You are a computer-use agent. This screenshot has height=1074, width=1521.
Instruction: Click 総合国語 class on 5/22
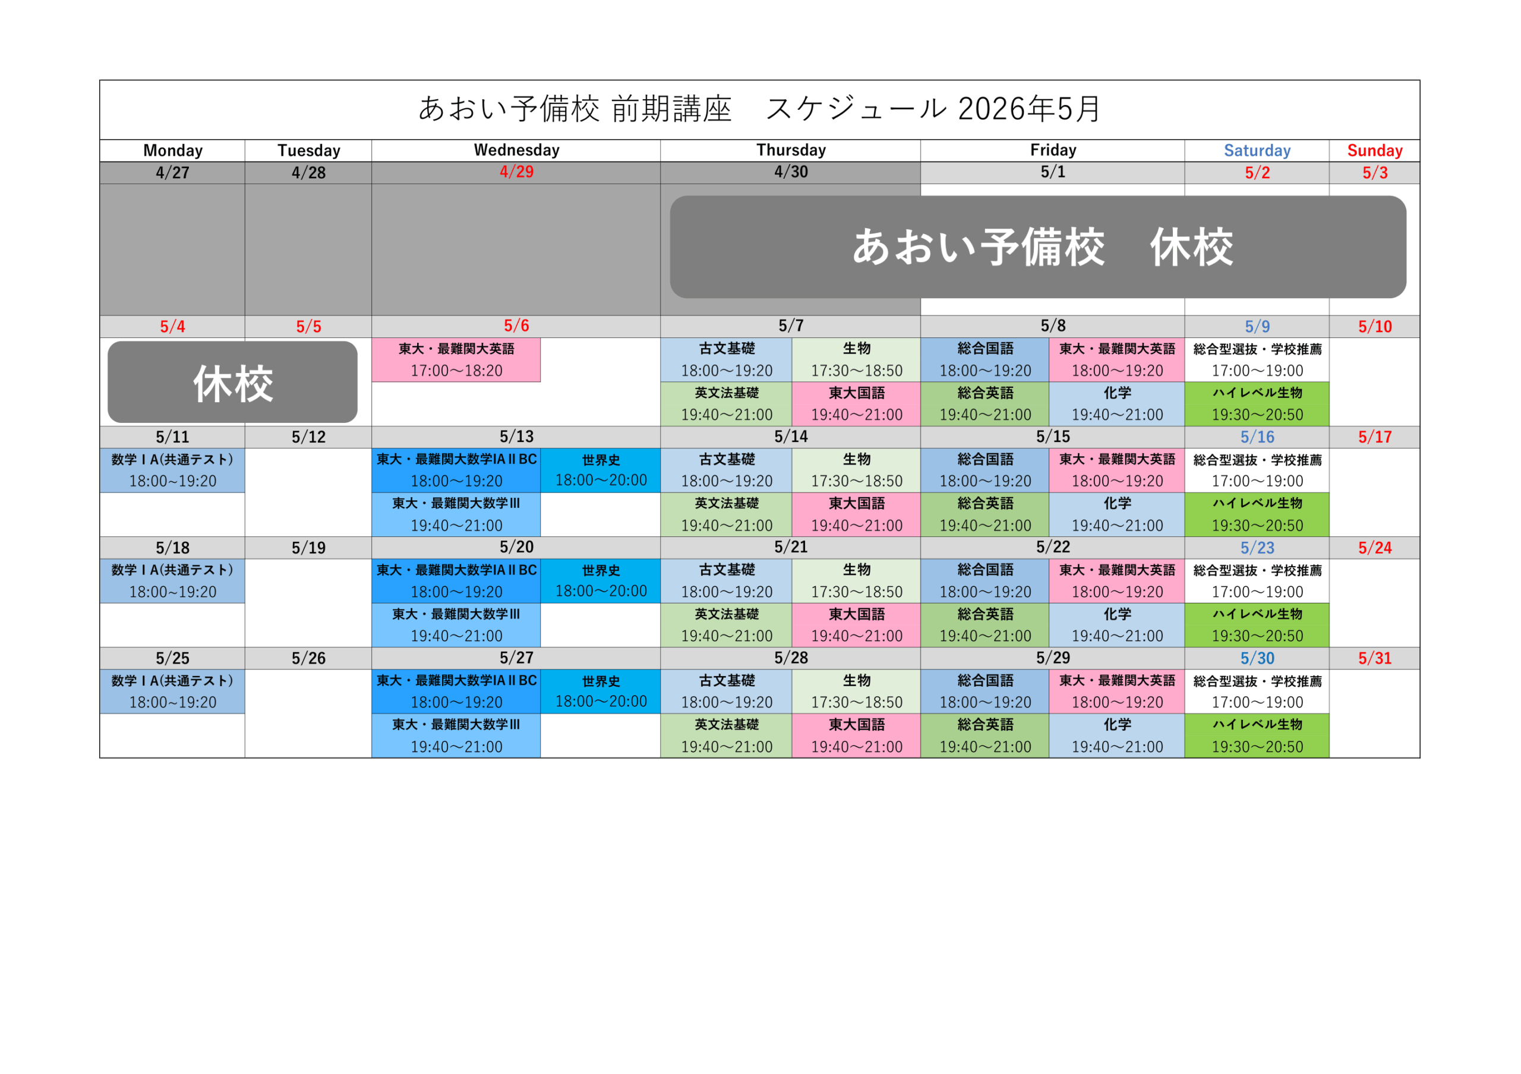tap(984, 581)
